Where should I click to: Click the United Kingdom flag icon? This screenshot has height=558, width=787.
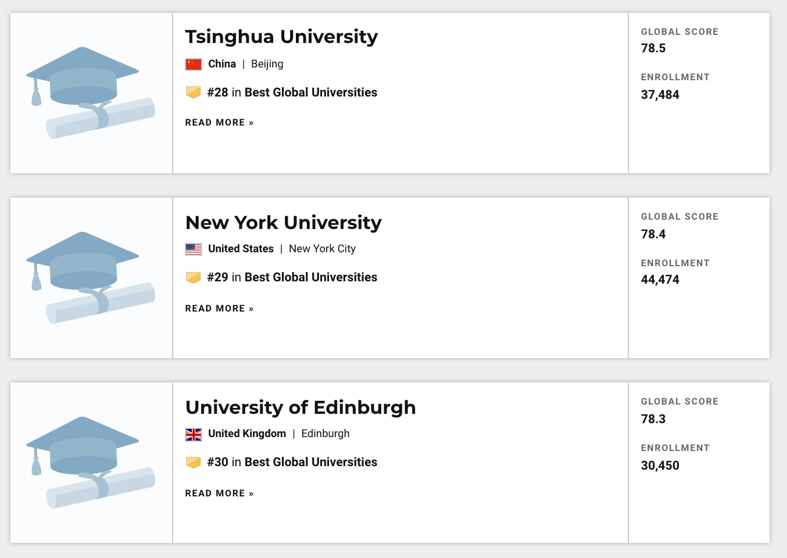click(x=194, y=434)
